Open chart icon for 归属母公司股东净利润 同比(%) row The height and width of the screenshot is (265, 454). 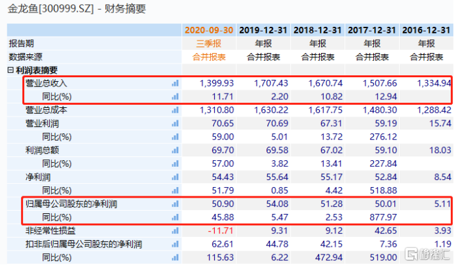click(x=175, y=217)
